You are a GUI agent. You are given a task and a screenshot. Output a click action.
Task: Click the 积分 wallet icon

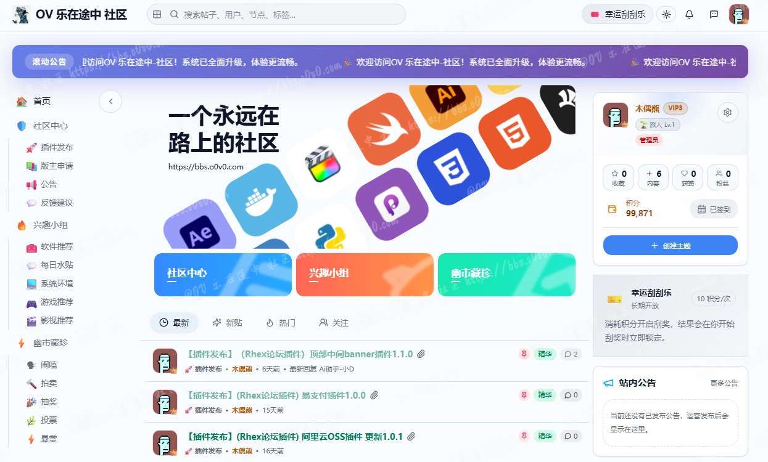613,209
